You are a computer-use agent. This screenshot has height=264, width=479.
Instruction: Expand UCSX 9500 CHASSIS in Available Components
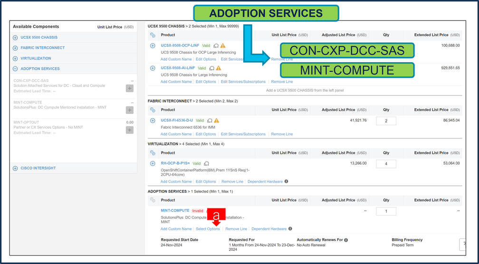click(x=15, y=38)
